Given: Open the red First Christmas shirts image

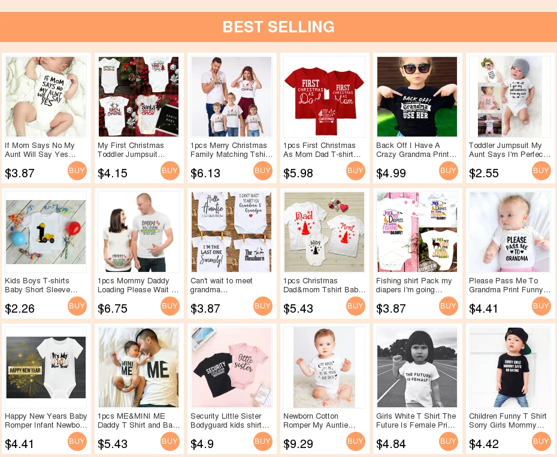Looking at the screenshot, I should [325, 96].
